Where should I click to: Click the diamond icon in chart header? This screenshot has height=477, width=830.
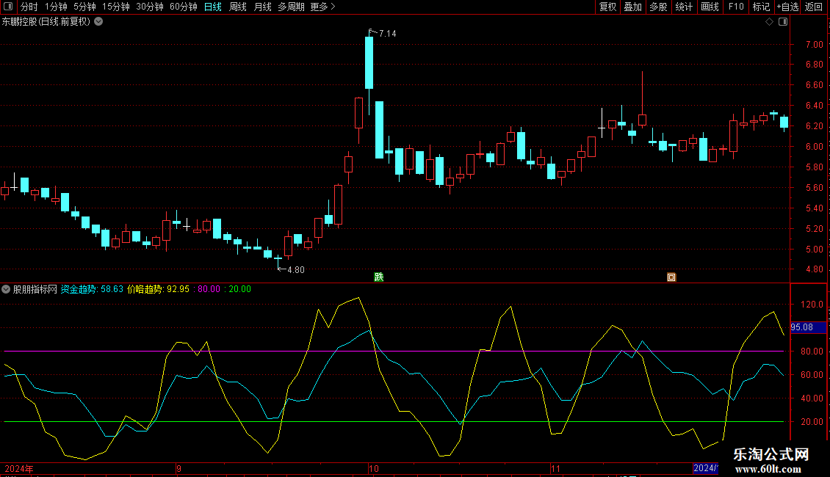770,22
